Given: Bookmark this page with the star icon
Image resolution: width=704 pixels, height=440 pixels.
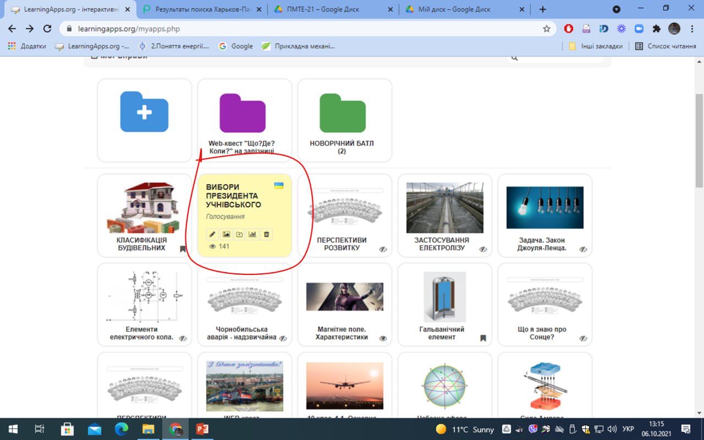Looking at the screenshot, I should click(x=547, y=29).
